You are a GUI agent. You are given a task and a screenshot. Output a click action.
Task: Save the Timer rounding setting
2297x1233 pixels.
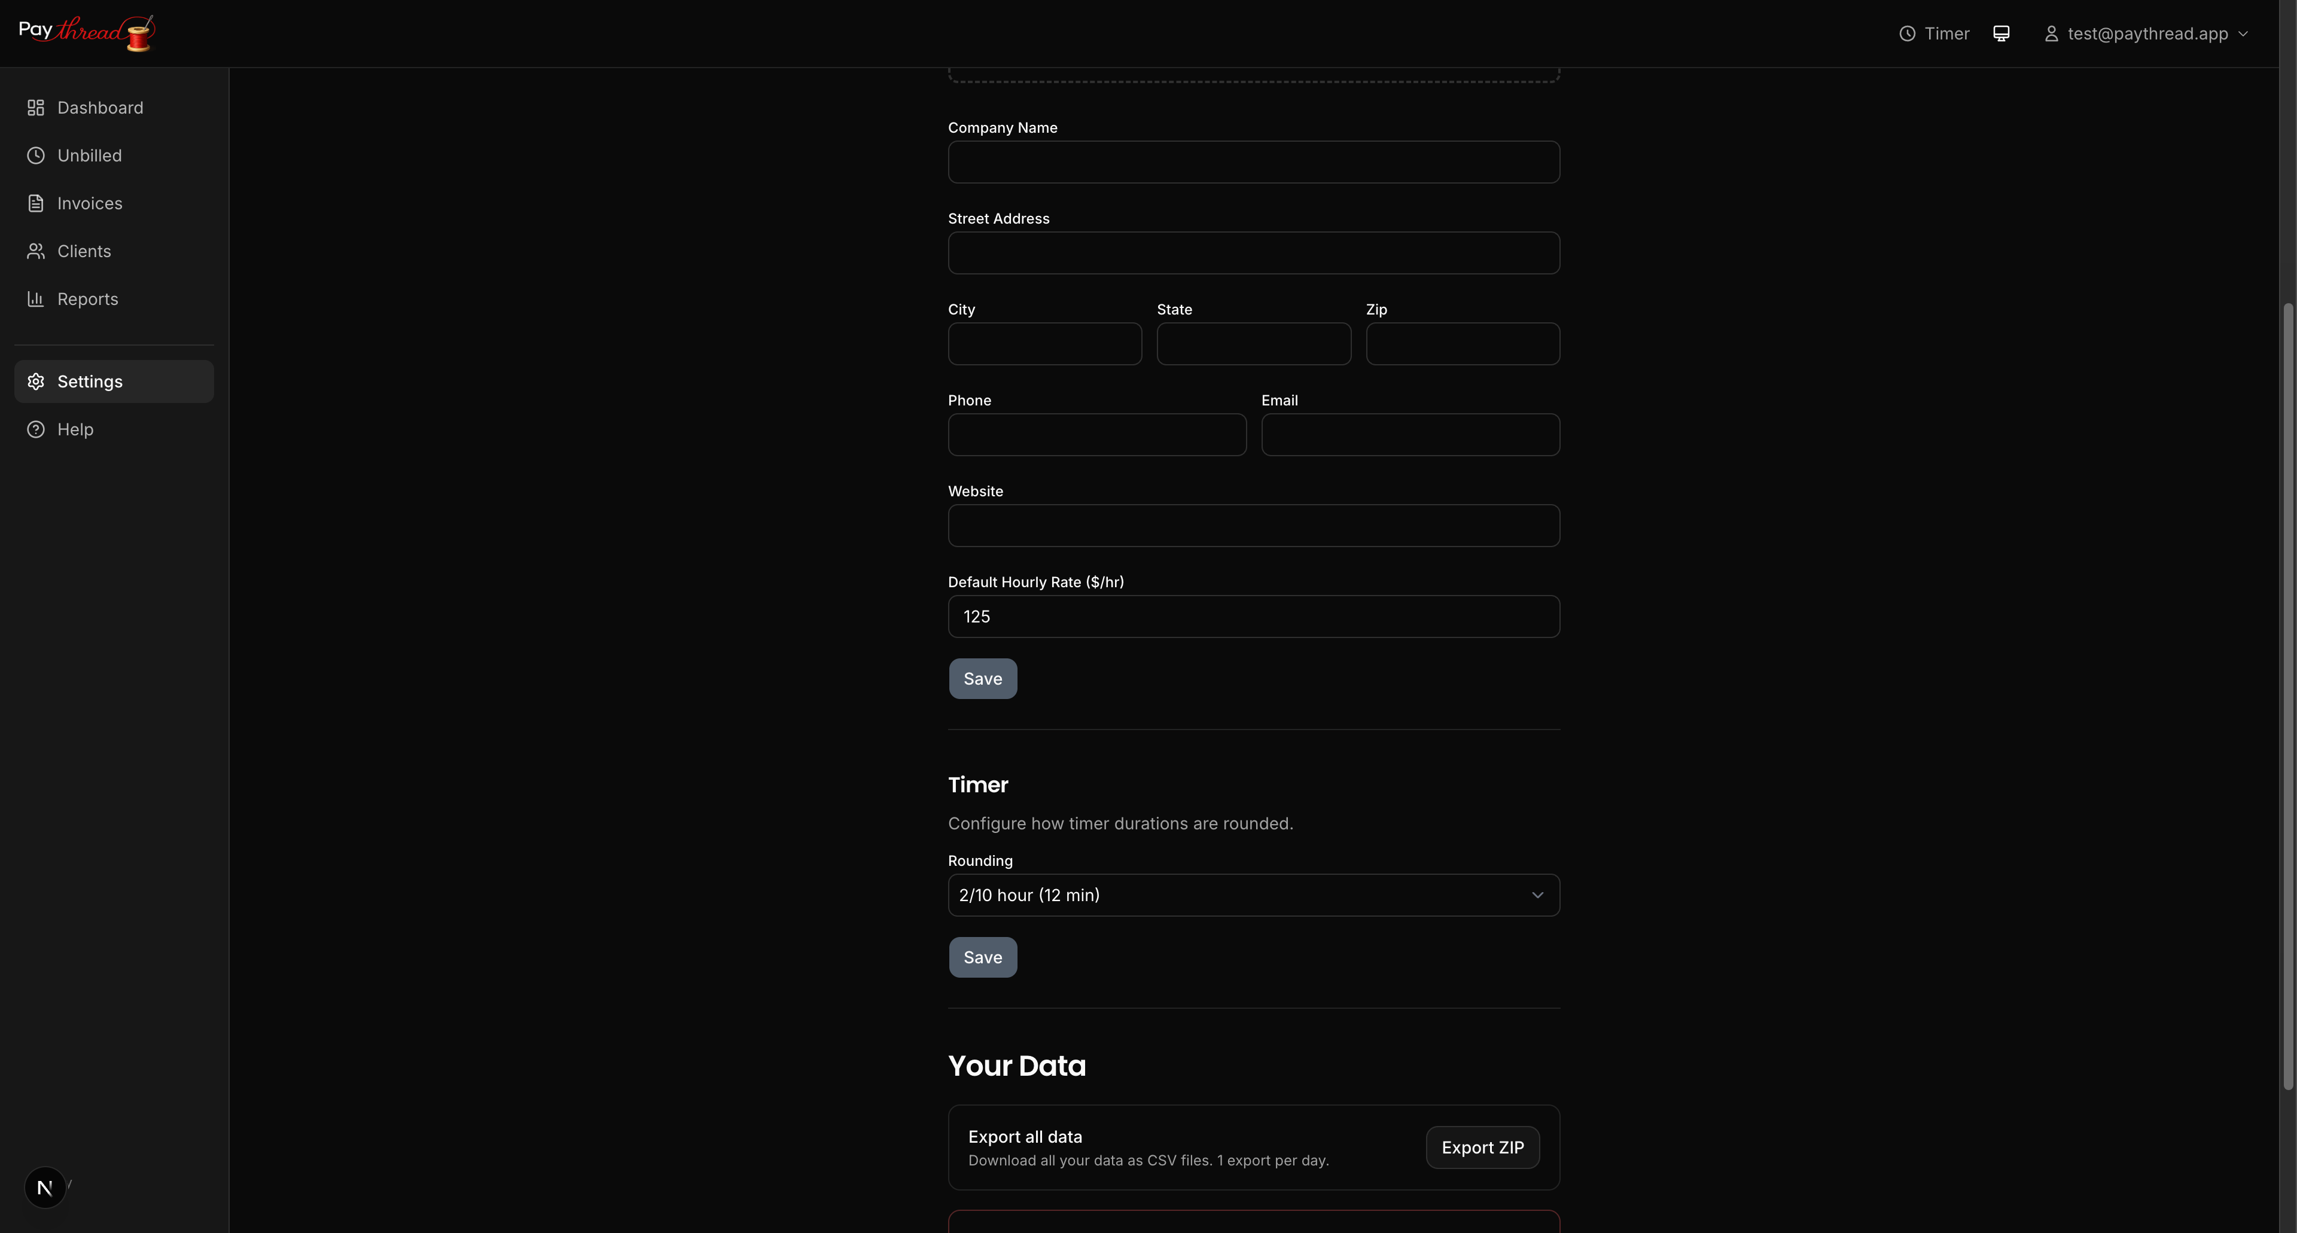coord(982,957)
